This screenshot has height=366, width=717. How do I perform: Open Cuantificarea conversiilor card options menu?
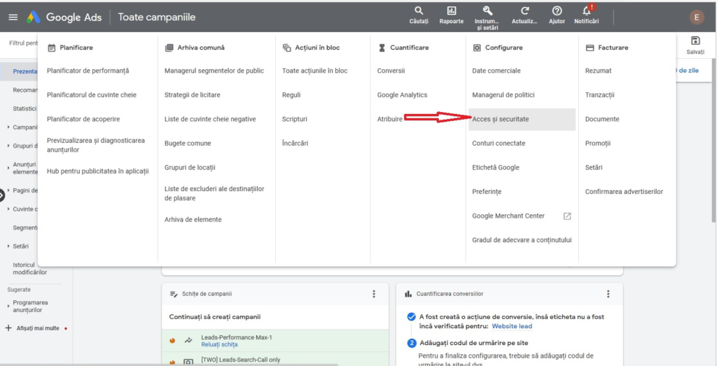[608, 294]
